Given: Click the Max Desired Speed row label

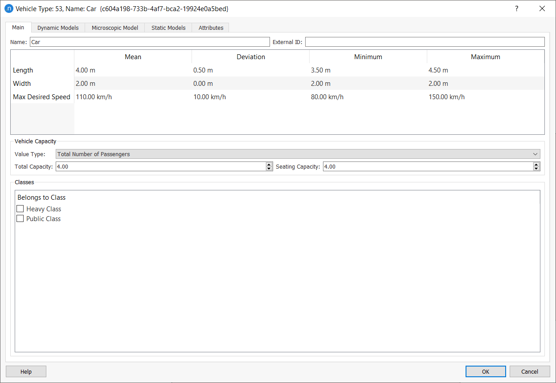Looking at the screenshot, I should click(x=41, y=97).
